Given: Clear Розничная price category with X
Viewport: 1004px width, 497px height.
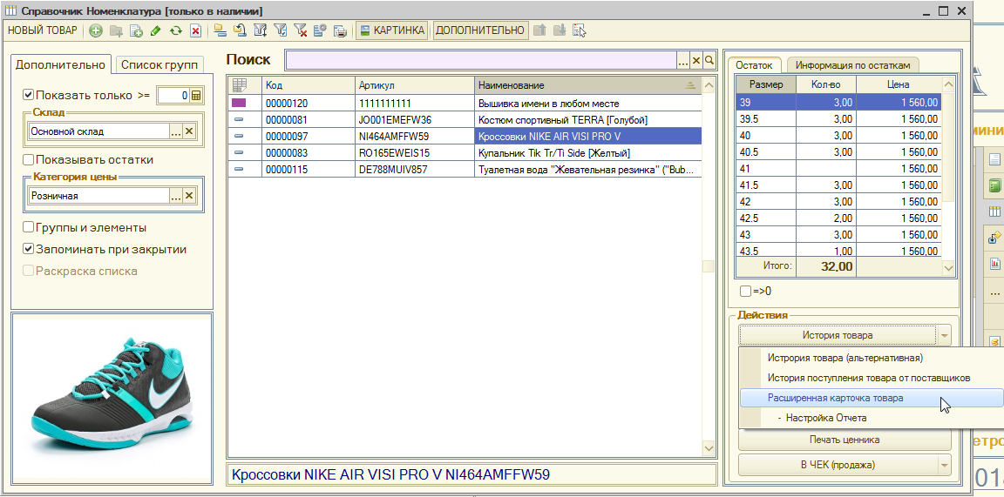Looking at the screenshot, I should (x=189, y=196).
